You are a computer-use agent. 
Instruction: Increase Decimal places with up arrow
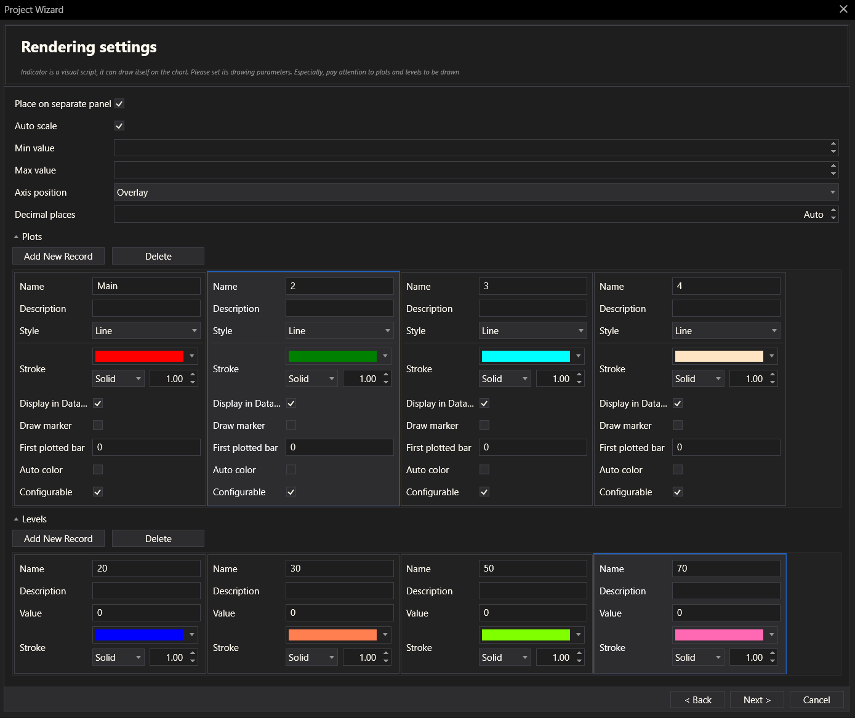coord(833,211)
